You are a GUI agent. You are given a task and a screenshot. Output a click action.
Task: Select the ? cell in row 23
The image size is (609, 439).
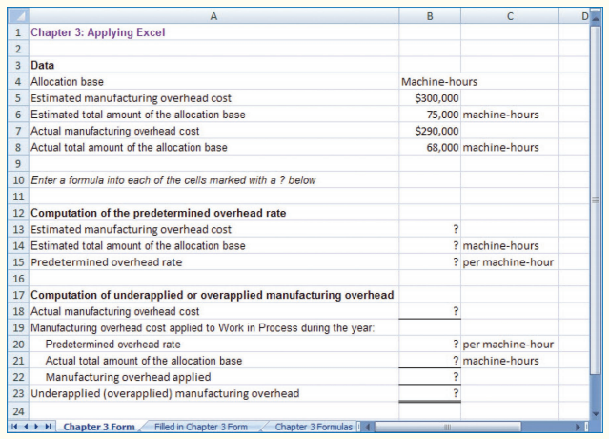(430, 393)
